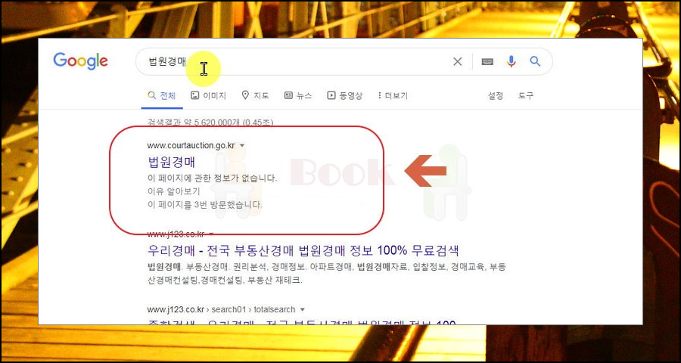
Task: Expand dropdown arrow next to www.courtauction.go.kr
Action: (x=242, y=145)
